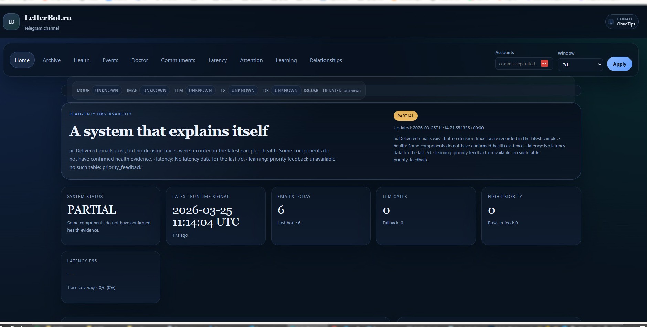Switch to the Archive tab

pyautogui.click(x=51, y=60)
